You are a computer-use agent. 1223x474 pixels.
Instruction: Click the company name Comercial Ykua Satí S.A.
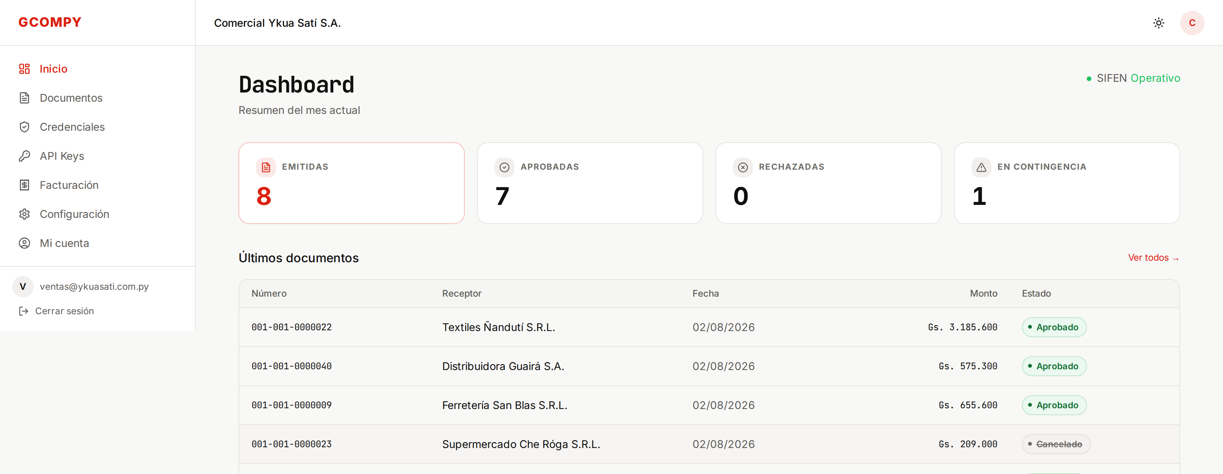point(277,23)
